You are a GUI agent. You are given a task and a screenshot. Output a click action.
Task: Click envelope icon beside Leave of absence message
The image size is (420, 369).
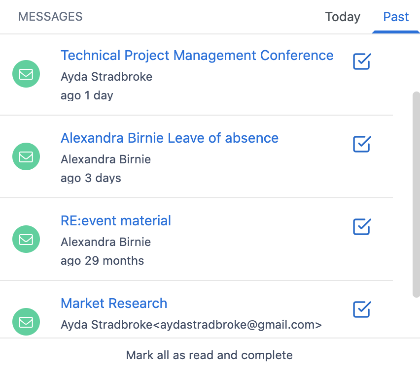pyautogui.click(x=26, y=157)
